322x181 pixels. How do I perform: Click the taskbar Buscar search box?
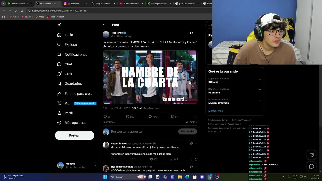click(129, 177)
